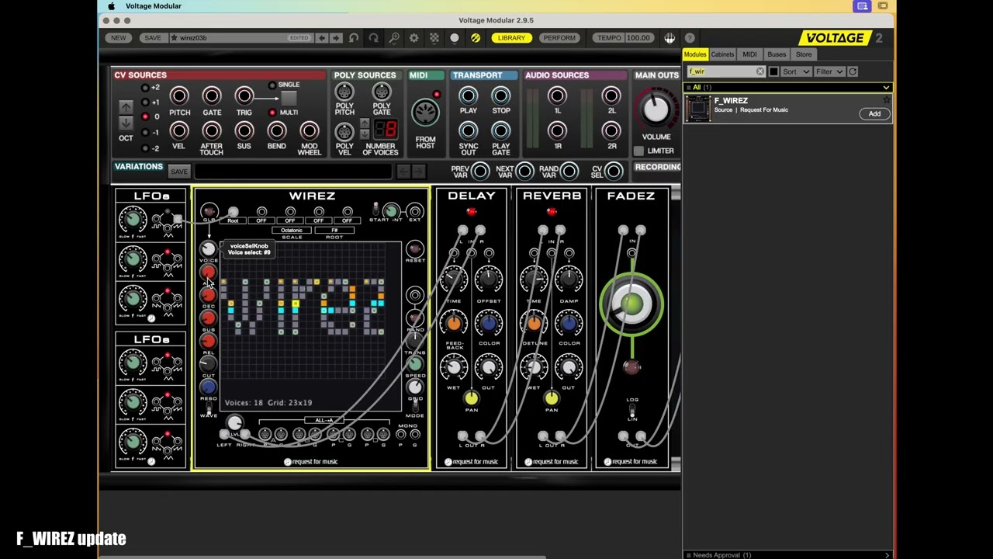
Task: Open the help question mark icon
Action: click(690, 38)
